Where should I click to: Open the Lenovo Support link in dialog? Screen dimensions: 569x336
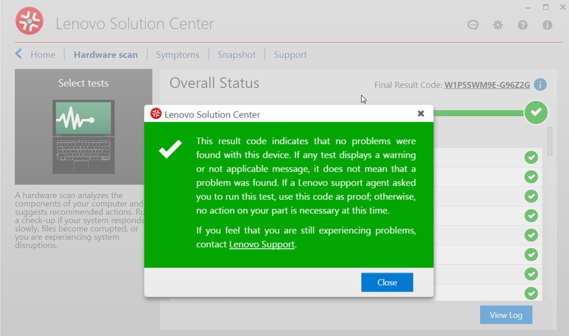pyautogui.click(x=262, y=244)
